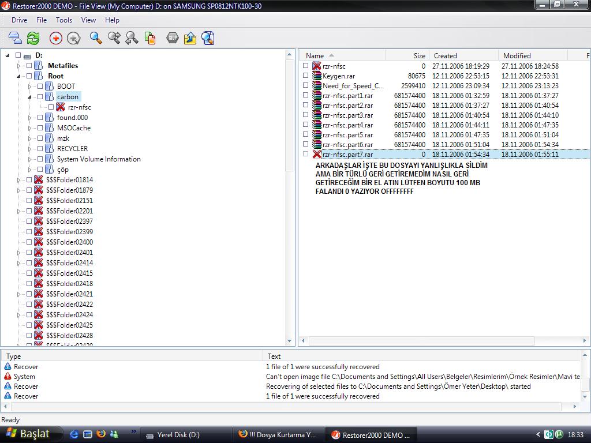Click the red X icon of rzr-nfsc.part7.rar
This screenshot has width=591, height=443.
click(317, 154)
